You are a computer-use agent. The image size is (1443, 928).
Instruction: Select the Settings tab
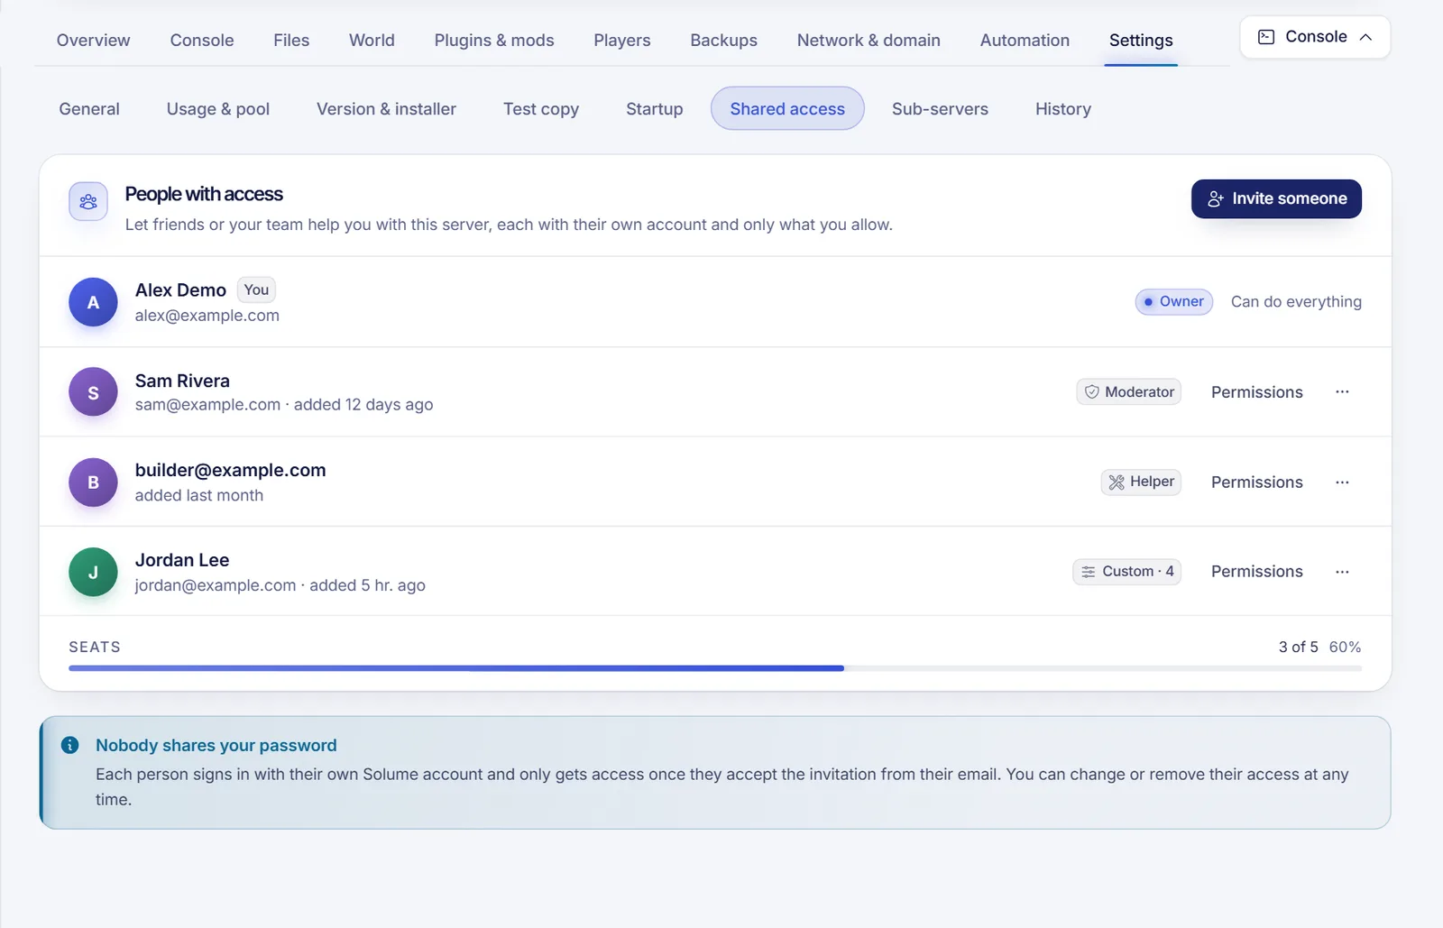(x=1141, y=41)
